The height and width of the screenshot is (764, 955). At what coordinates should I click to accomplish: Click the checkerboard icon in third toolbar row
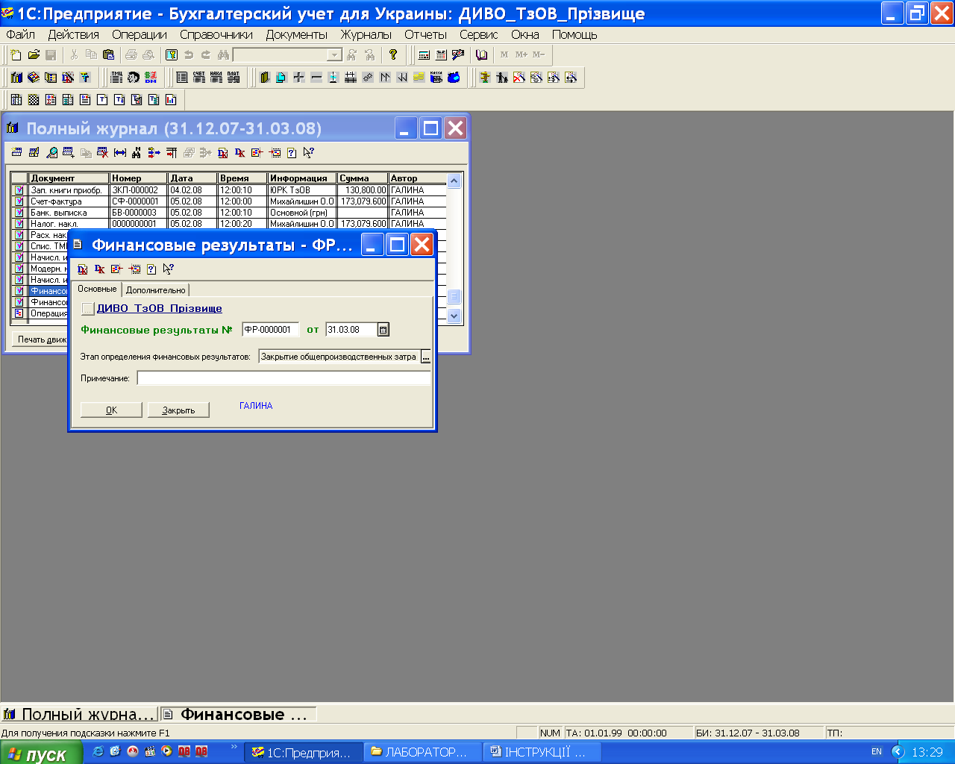click(34, 99)
